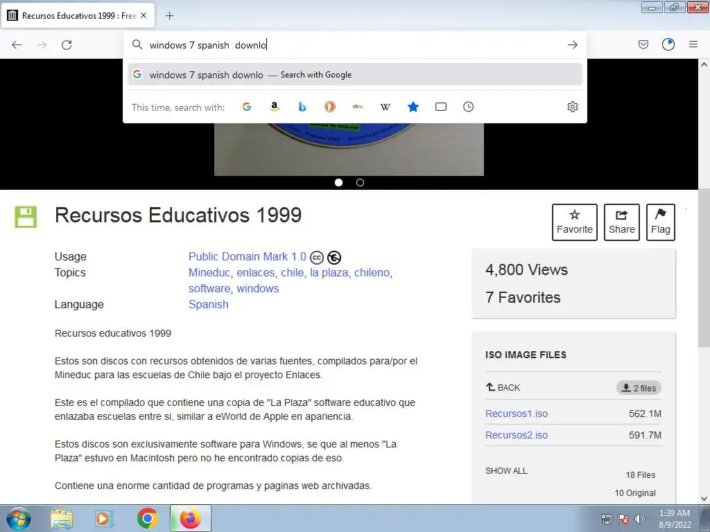The width and height of the screenshot is (710, 532).
Task: Open the Firefox hamburger menu
Action: click(693, 44)
